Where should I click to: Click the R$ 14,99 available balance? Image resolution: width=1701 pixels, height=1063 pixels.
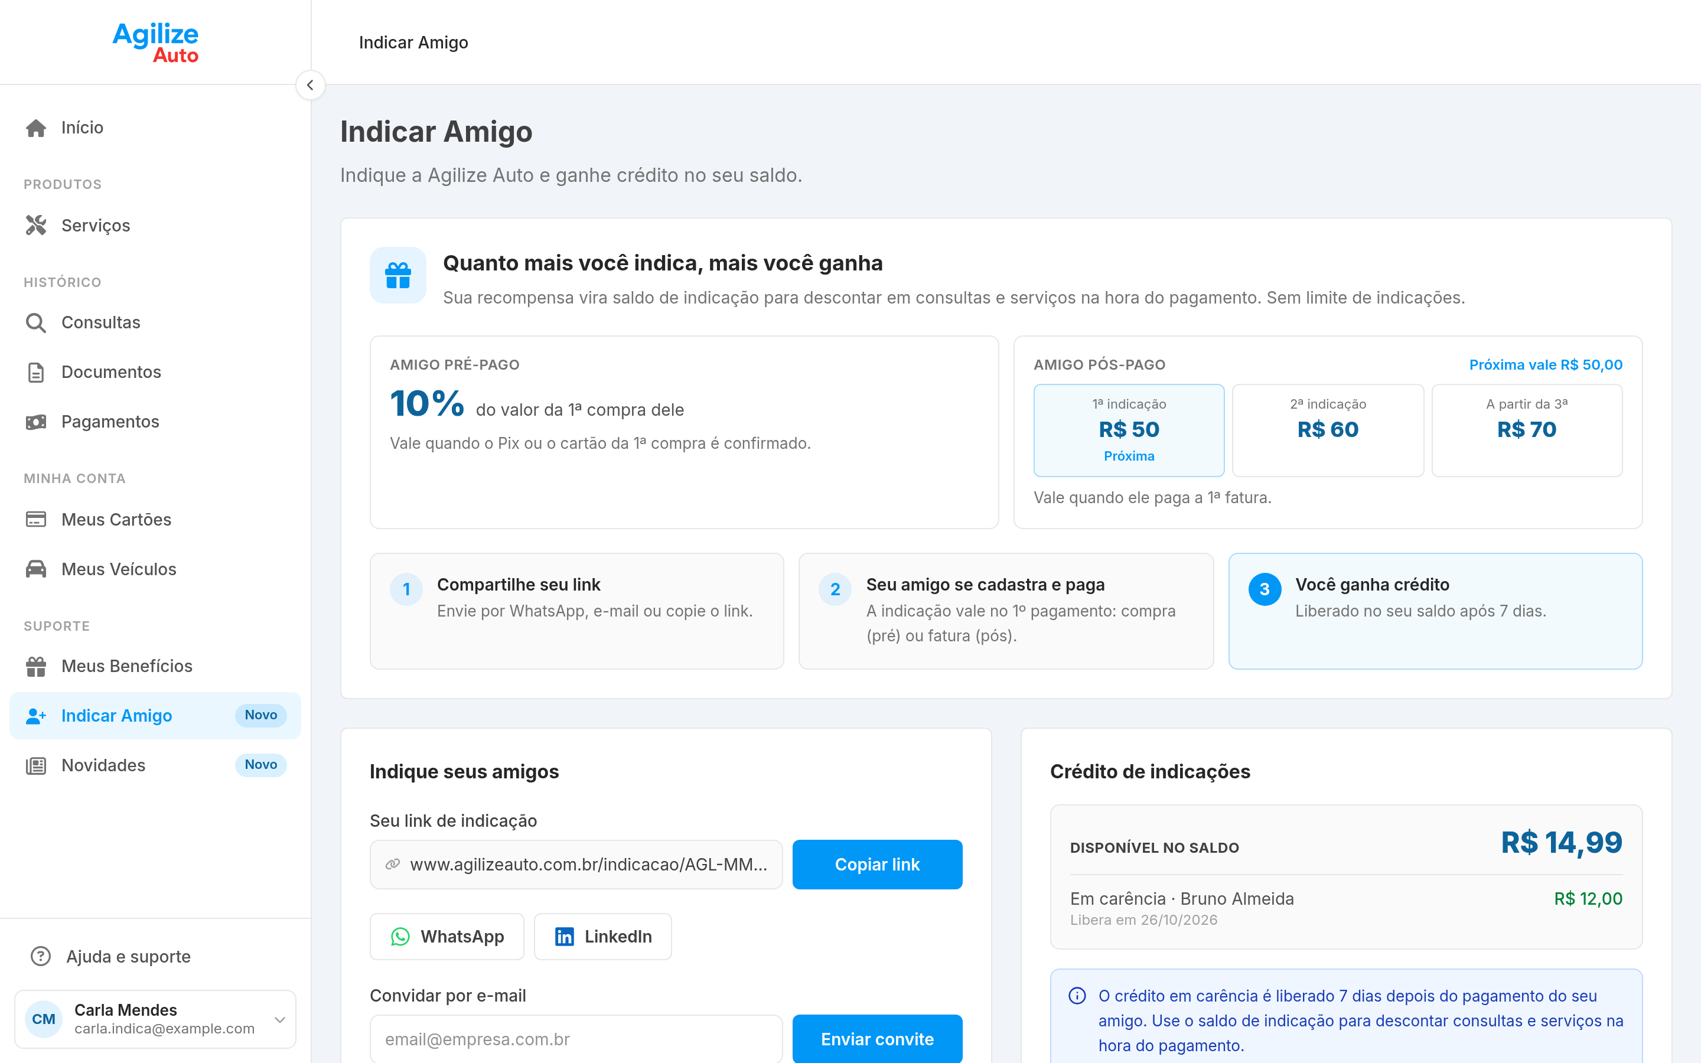coord(1561,842)
